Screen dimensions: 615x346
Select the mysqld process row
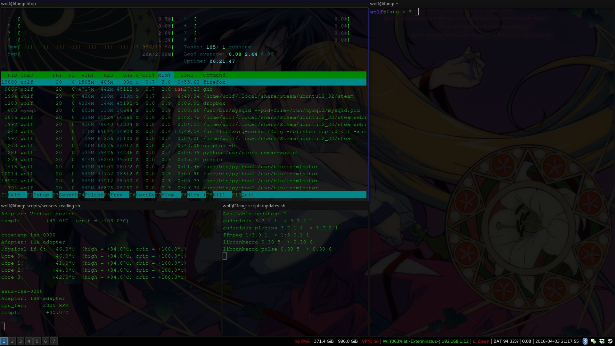[184, 110]
